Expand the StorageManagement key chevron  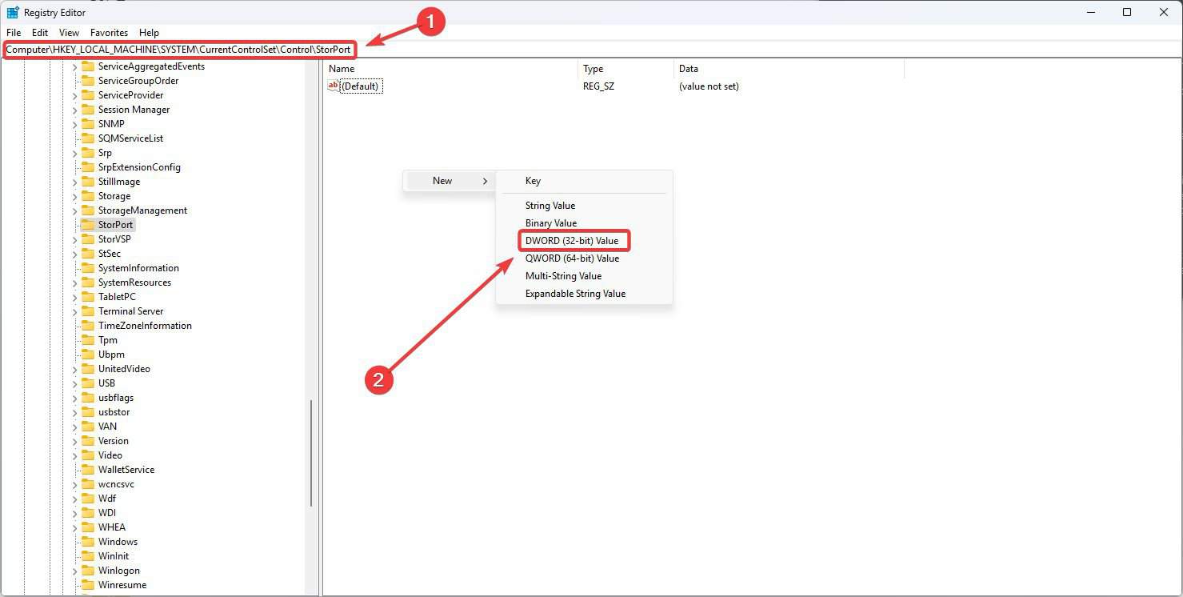75,210
